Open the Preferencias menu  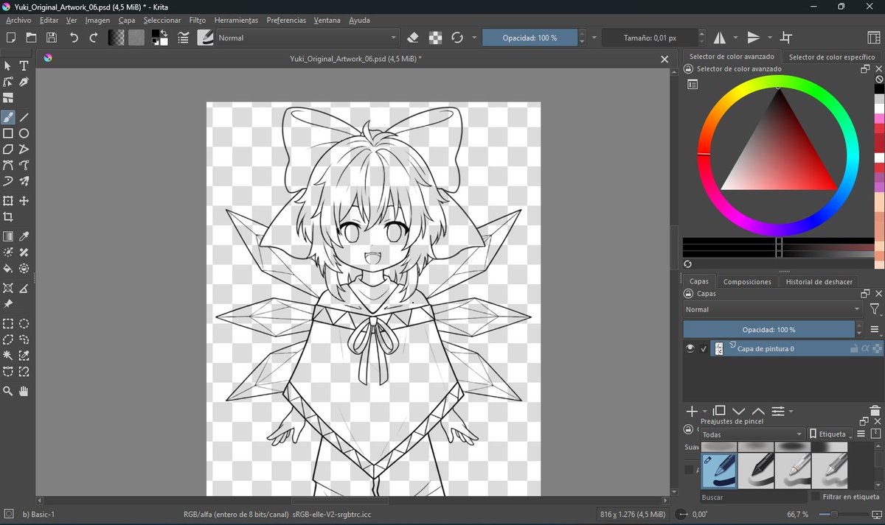click(285, 20)
